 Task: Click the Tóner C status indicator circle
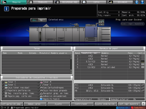tap(3, 85)
